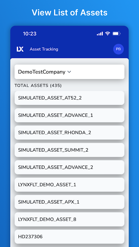The height and width of the screenshot is (247, 139).
Task: Click the LX logo icon
Action: tap(20, 49)
